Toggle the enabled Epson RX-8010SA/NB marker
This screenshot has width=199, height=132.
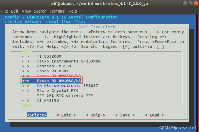26,81
